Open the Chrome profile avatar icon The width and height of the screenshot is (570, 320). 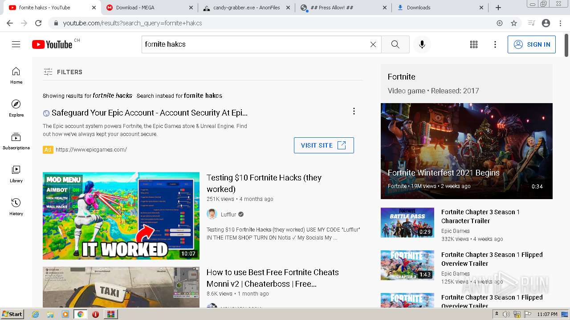546,23
